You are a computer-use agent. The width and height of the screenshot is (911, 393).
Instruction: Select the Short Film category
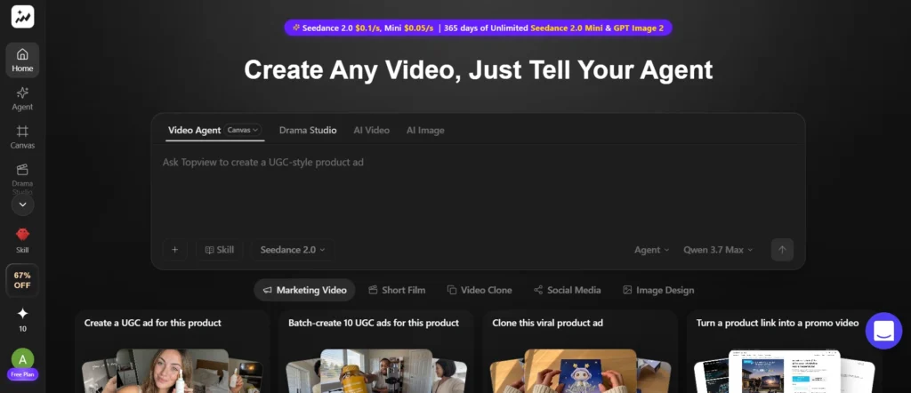(397, 290)
